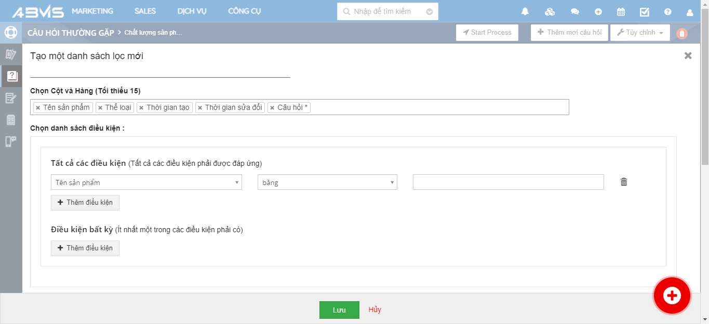709x324 pixels.
Task: Open the lifebuoy support module icon
Action: [x=11, y=32]
